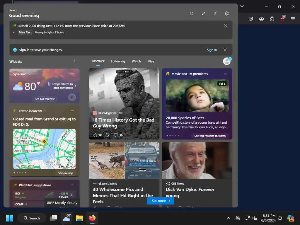This screenshot has width=300, height=225.
Task: Open 18 Times History article
Action: point(124,123)
